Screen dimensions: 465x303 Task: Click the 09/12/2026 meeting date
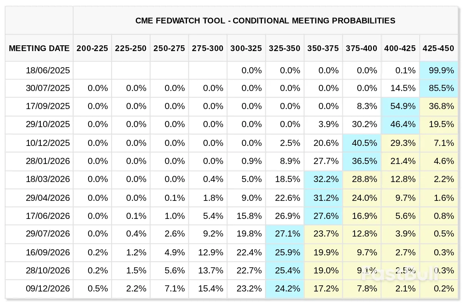48,288
